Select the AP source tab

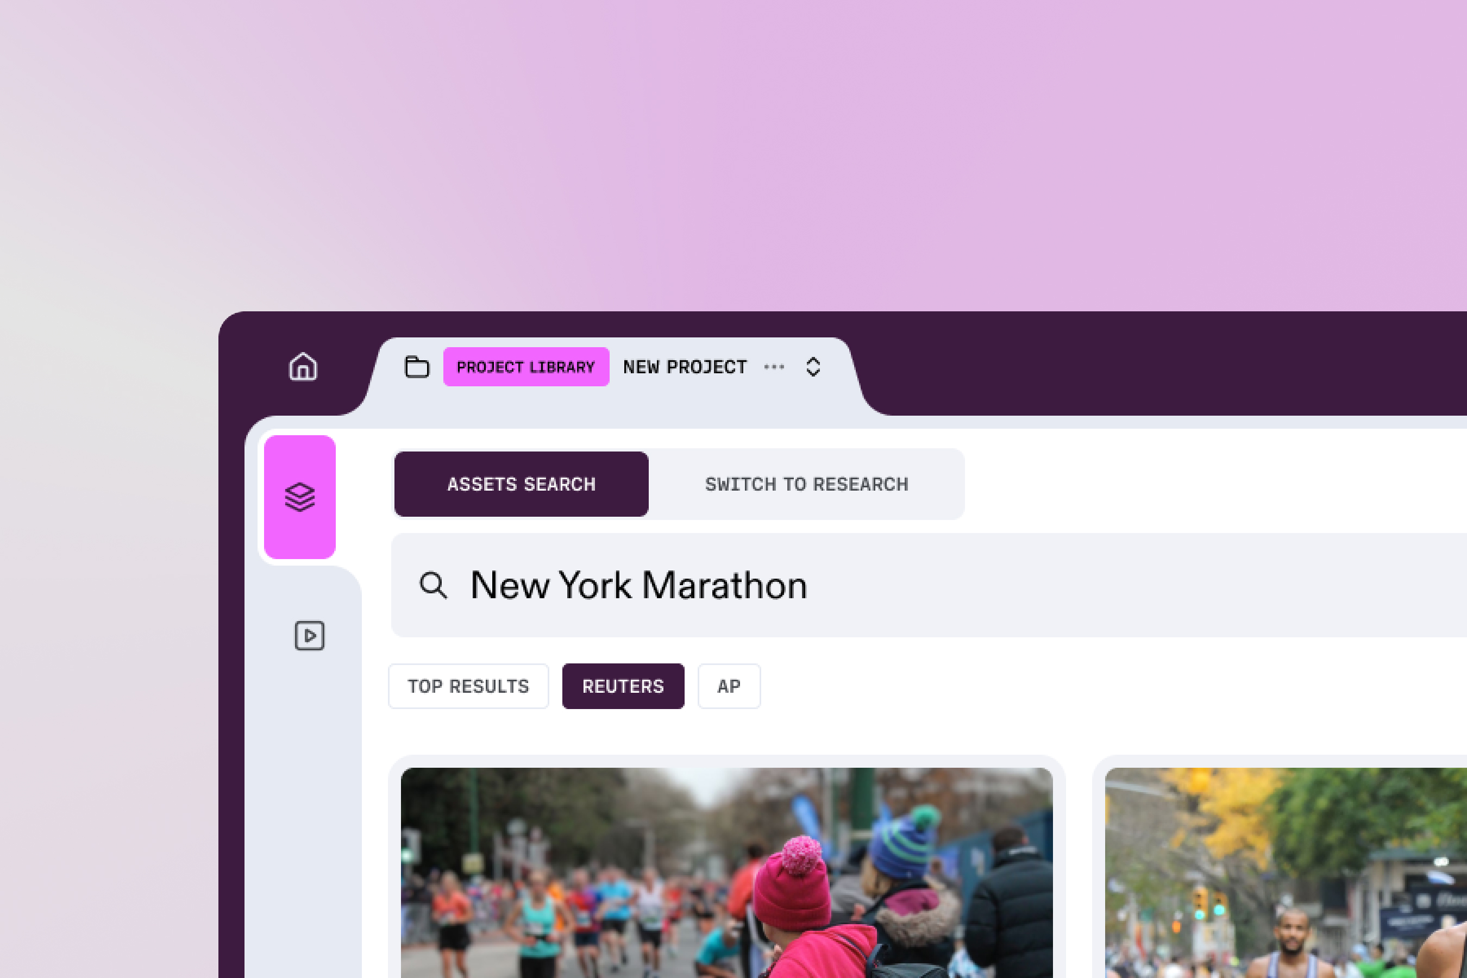pos(729,686)
